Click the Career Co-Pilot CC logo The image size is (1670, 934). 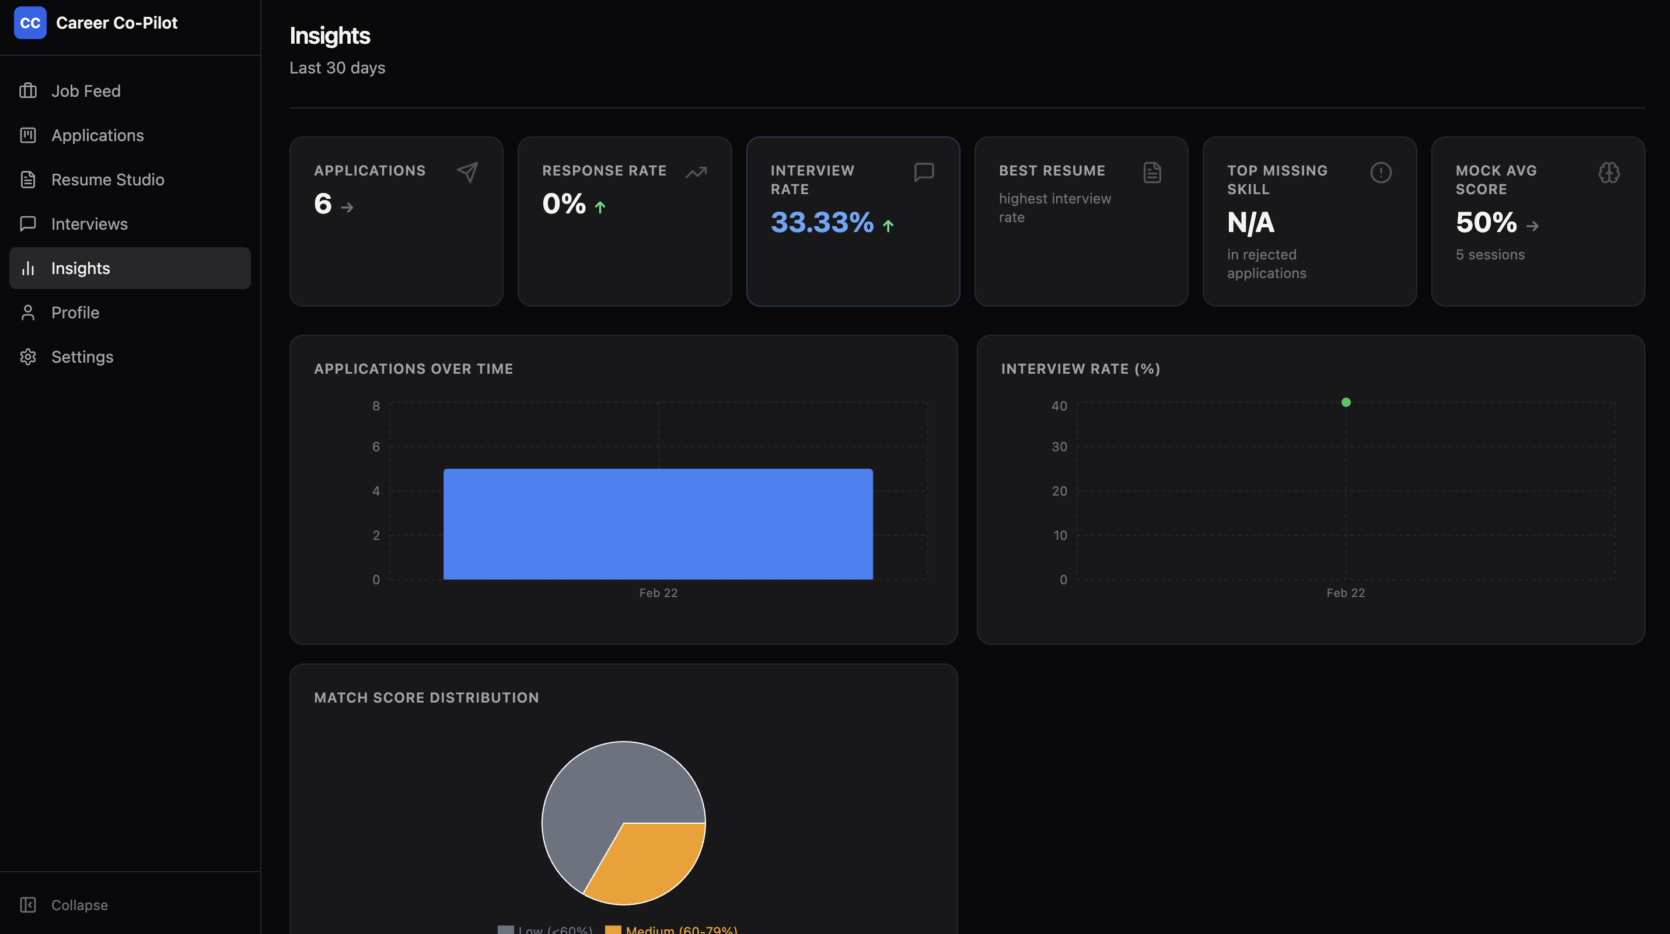30,23
